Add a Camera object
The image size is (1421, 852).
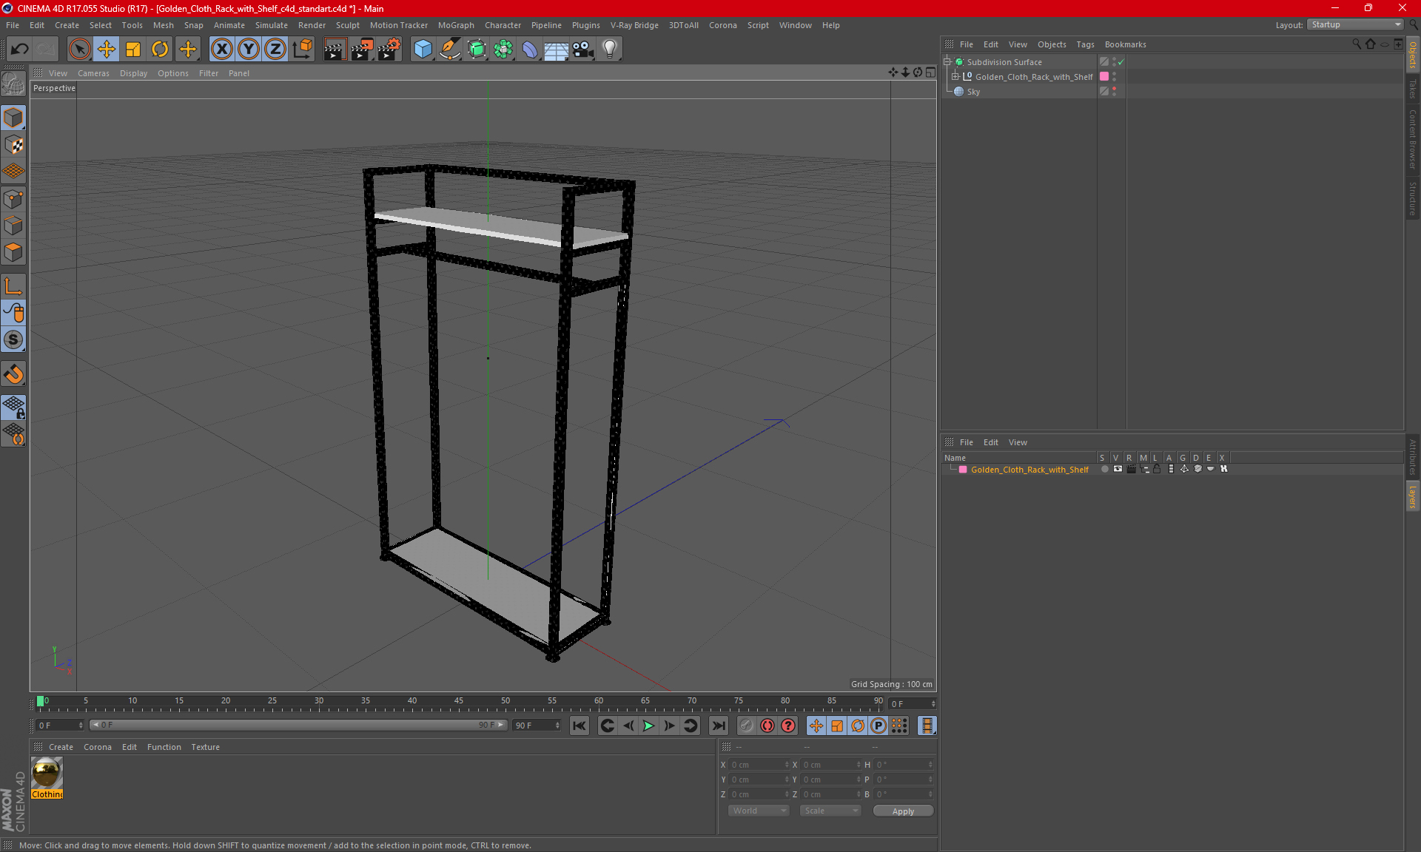point(582,49)
